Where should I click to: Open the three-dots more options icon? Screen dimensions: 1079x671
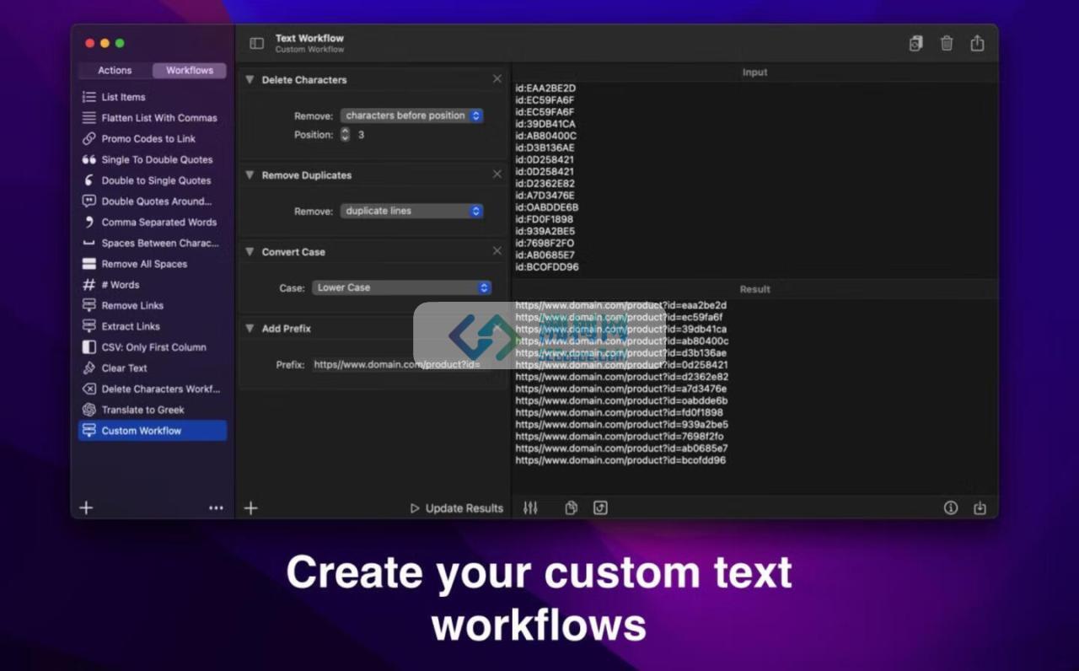tap(216, 508)
